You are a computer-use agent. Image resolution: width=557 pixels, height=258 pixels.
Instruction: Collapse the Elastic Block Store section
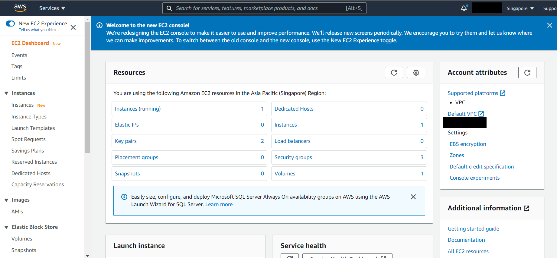(6, 227)
